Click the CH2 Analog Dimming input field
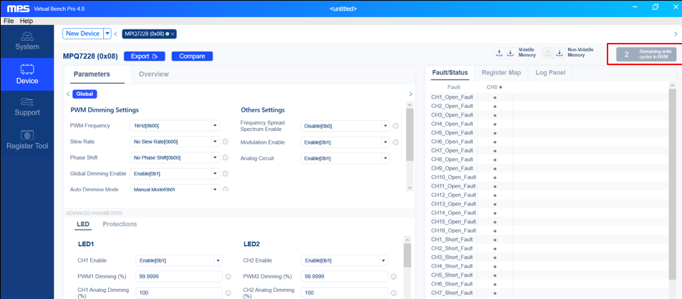 pos(345,293)
